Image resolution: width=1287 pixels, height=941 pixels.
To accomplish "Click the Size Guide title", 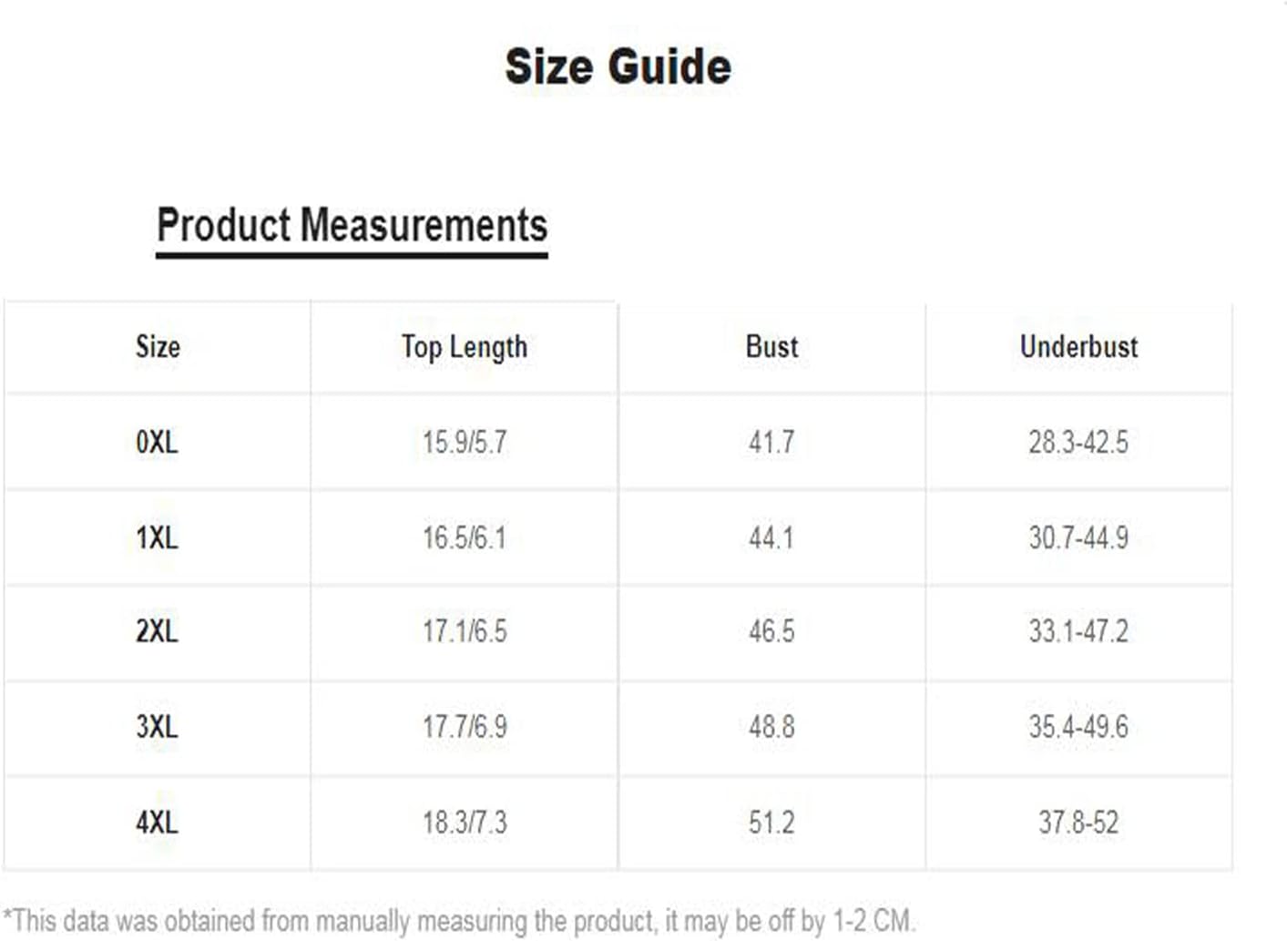I will [618, 66].
